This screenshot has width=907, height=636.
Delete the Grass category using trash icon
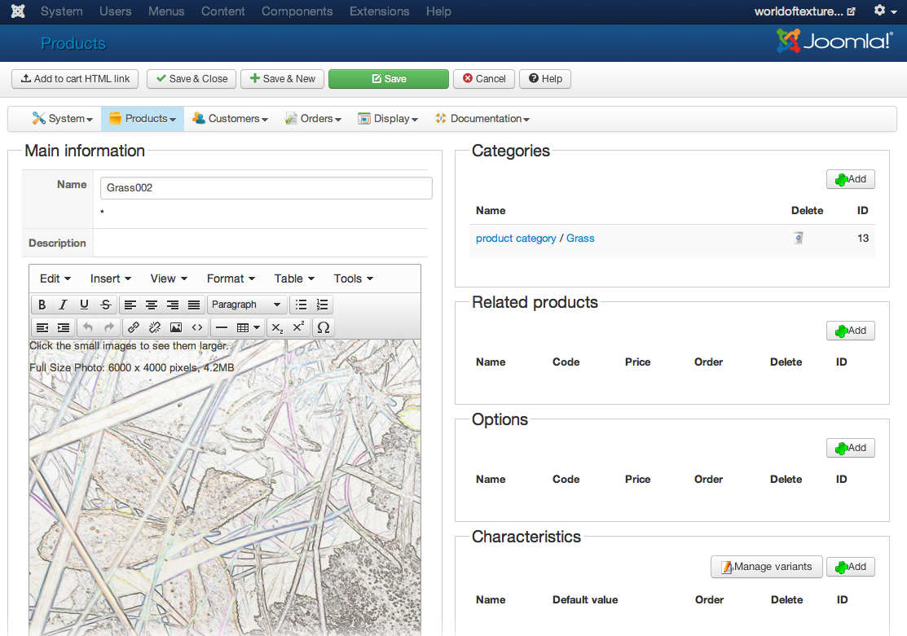click(x=799, y=238)
